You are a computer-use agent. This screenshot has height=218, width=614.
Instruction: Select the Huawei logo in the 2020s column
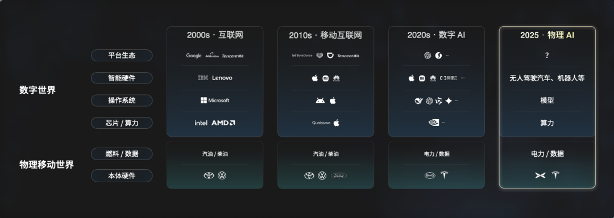click(x=433, y=78)
